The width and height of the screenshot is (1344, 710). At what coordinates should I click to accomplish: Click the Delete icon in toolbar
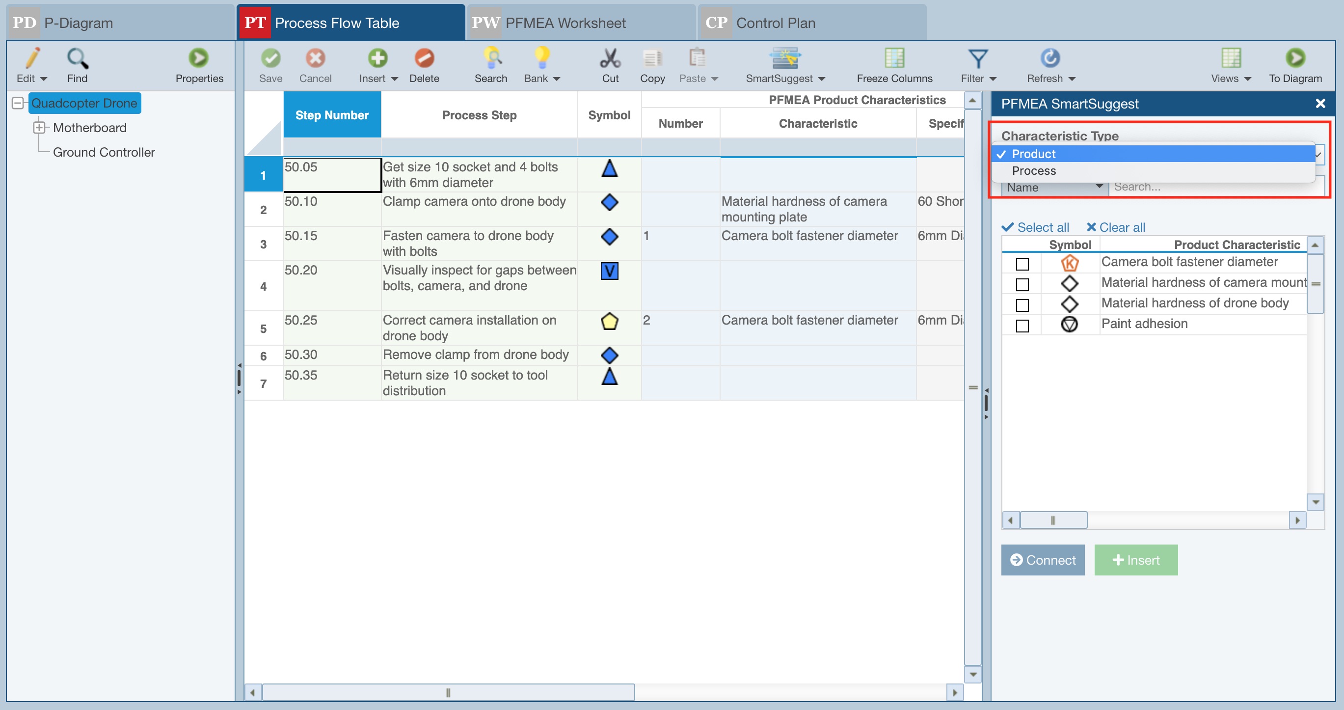click(x=424, y=58)
